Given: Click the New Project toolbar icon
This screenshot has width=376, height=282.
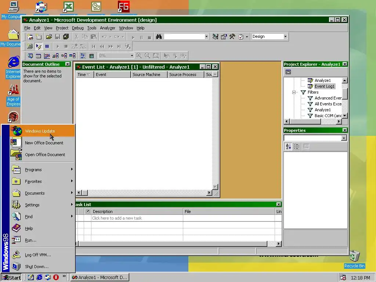Looking at the screenshot, I should (30, 37).
